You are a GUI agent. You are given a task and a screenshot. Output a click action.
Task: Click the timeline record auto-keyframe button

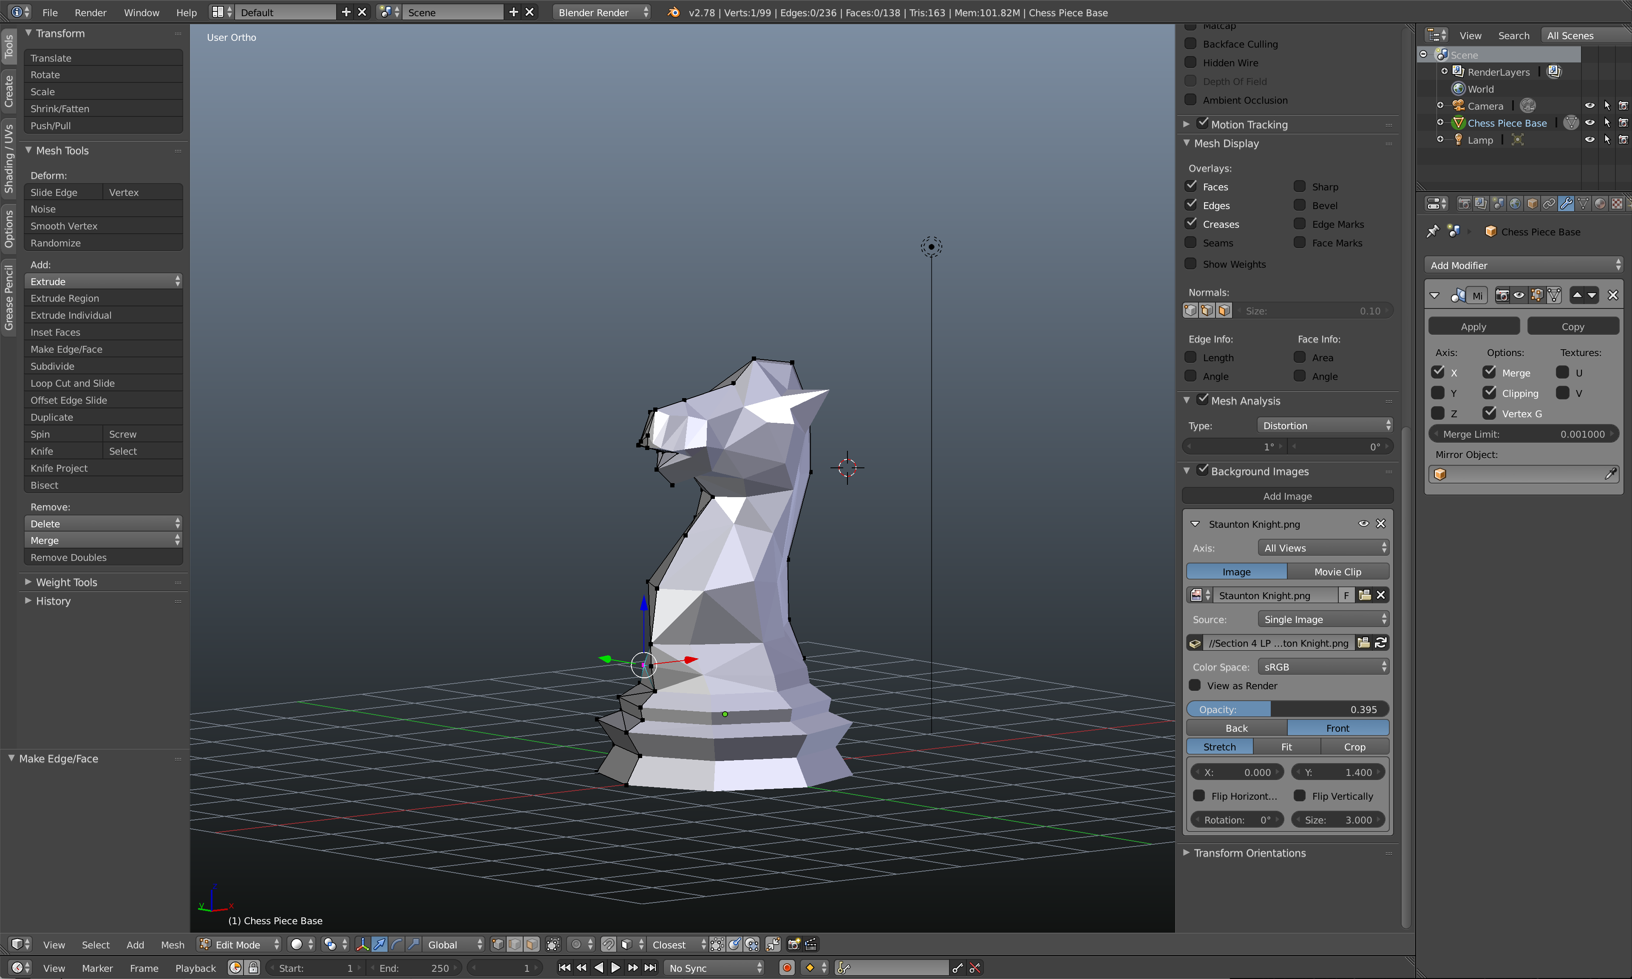(787, 968)
